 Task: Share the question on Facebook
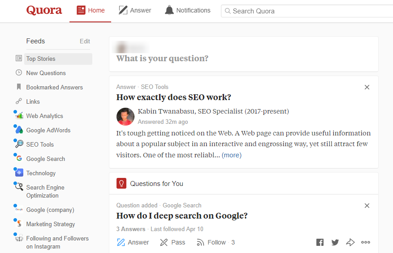pos(320,242)
